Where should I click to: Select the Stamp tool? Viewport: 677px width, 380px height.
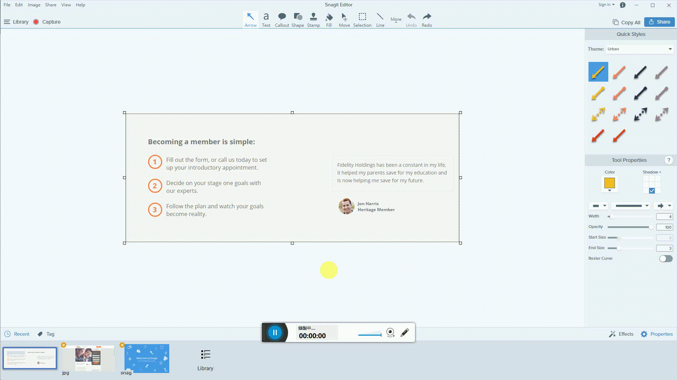[x=313, y=19]
